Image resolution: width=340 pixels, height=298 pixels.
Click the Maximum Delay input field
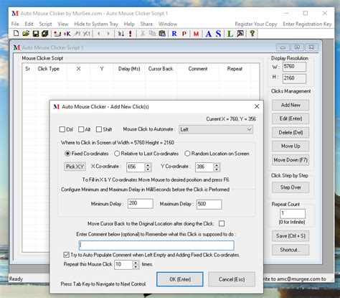tap(209, 204)
